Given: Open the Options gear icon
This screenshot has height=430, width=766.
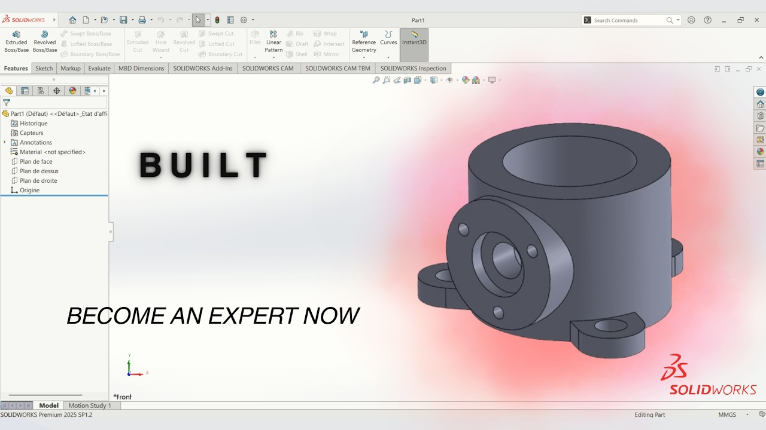Looking at the screenshot, I should coord(244,20).
